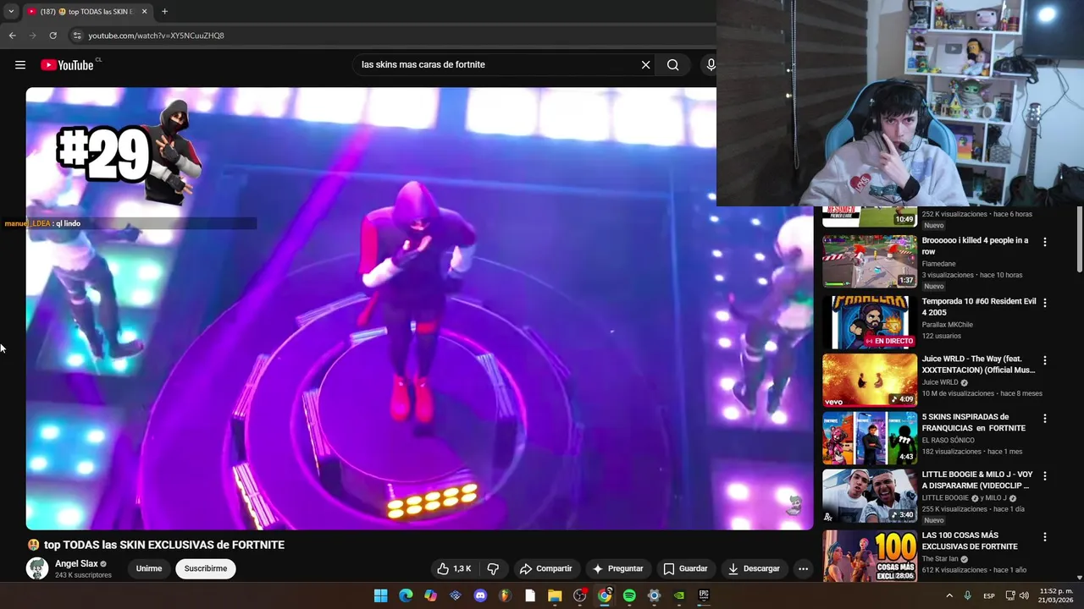Open site information icon in address bar
Viewport: 1084px width, 609px height.
pos(77,36)
